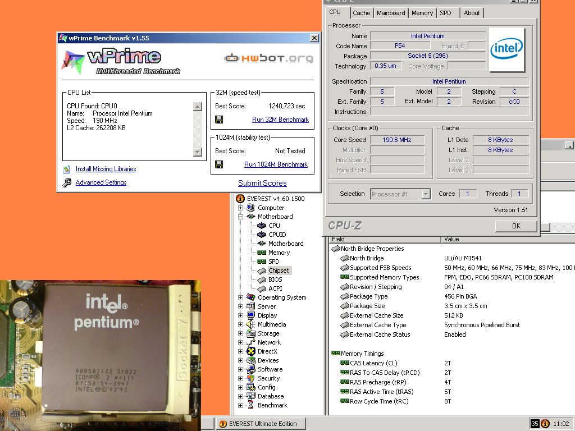Click the Security shield icon
Screen dimensions: 575x431
pos(251,378)
